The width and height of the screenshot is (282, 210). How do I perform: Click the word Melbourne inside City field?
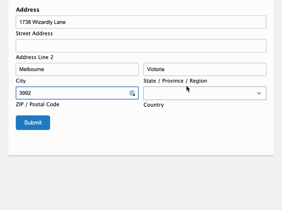pyautogui.click(x=31, y=69)
